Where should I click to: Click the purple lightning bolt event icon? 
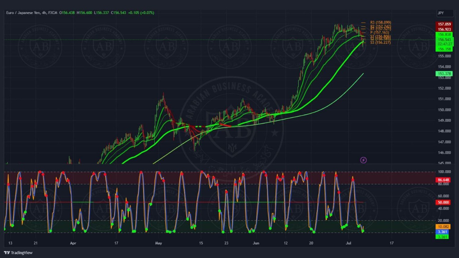coord(363,160)
